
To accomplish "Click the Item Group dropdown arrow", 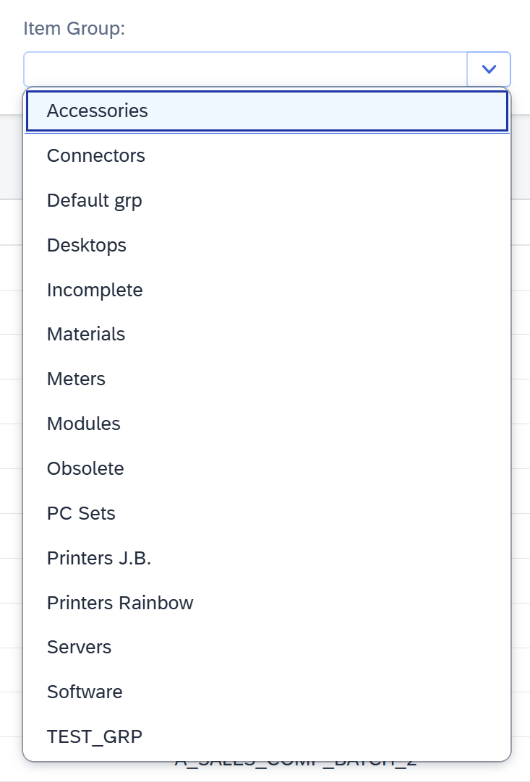I will (x=490, y=69).
